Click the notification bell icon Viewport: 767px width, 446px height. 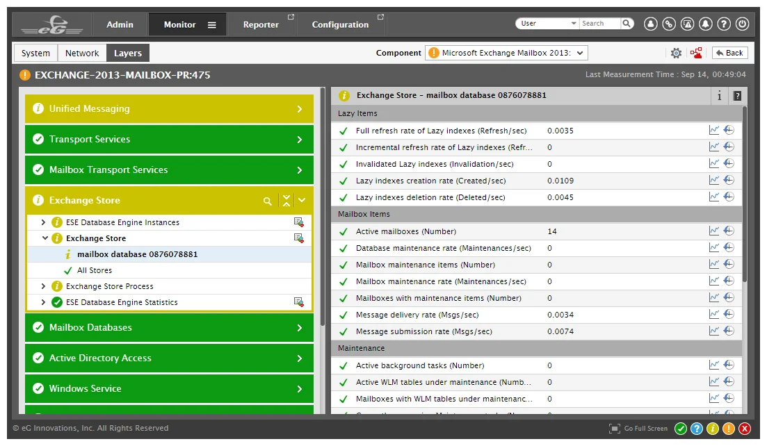pyautogui.click(x=705, y=24)
